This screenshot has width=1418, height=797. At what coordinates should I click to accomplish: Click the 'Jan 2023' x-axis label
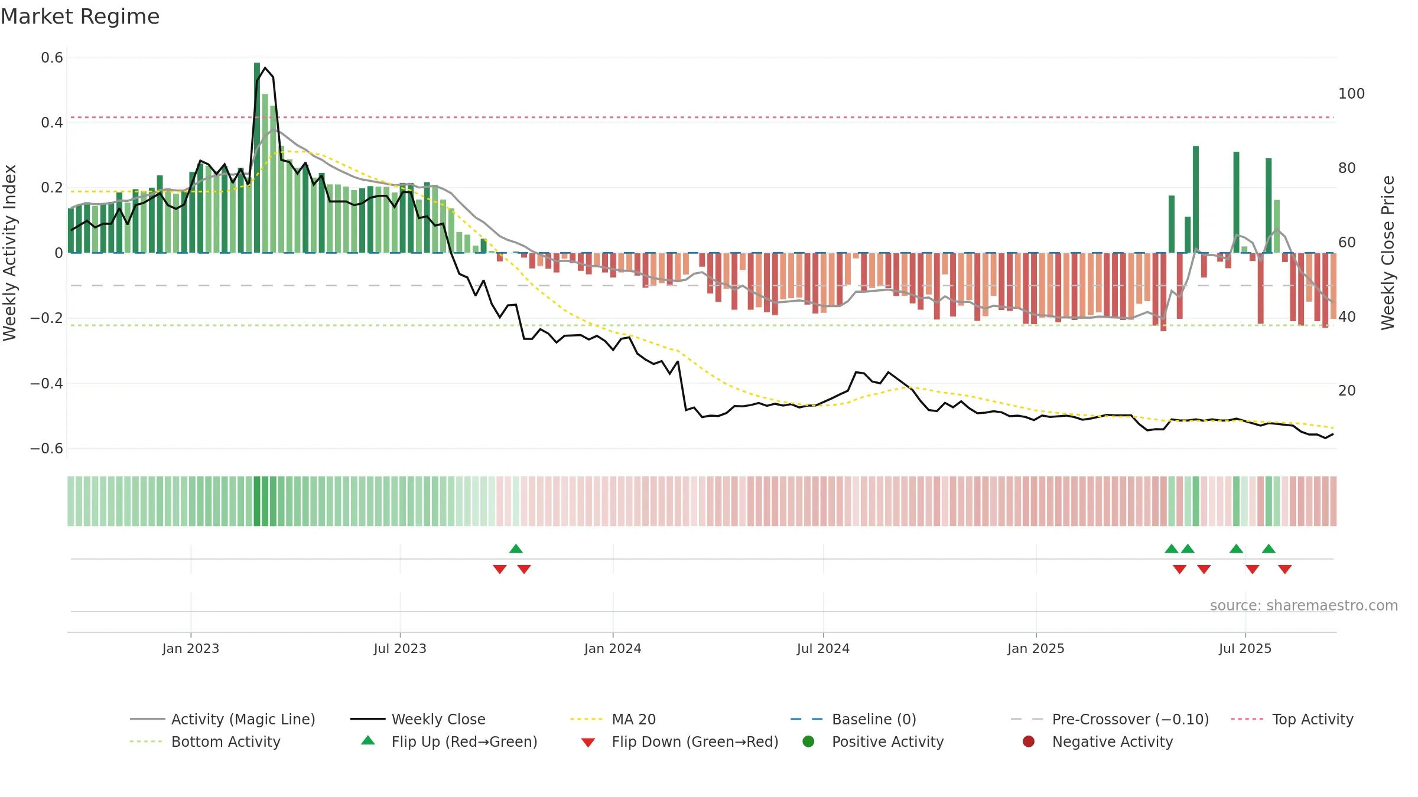pyautogui.click(x=190, y=648)
